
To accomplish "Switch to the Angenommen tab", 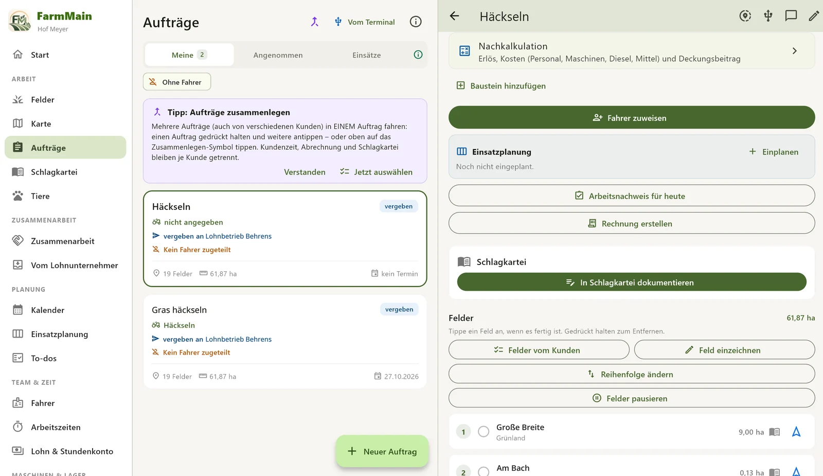I will pos(278,55).
